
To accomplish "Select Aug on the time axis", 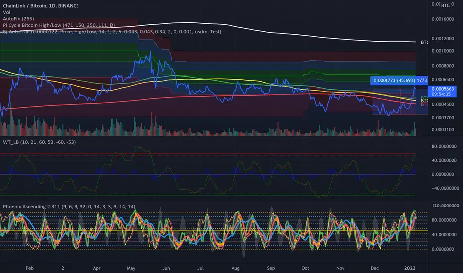I will click(x=235, y=268).
